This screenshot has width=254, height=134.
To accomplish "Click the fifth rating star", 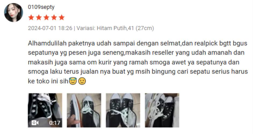I will [61, 17].
